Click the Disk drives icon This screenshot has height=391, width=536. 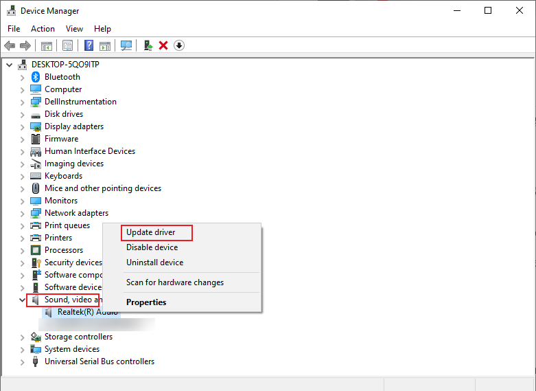click(36, 115)
